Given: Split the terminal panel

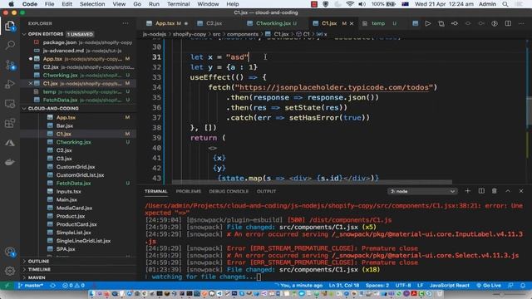Looking at the screenshot, I should (481, 191).
